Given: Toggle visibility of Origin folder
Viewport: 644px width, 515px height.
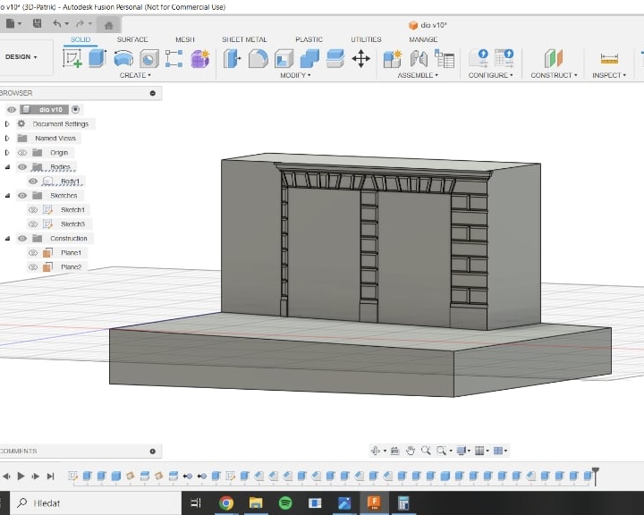Looking at the screenshot, I should [22, 153].
